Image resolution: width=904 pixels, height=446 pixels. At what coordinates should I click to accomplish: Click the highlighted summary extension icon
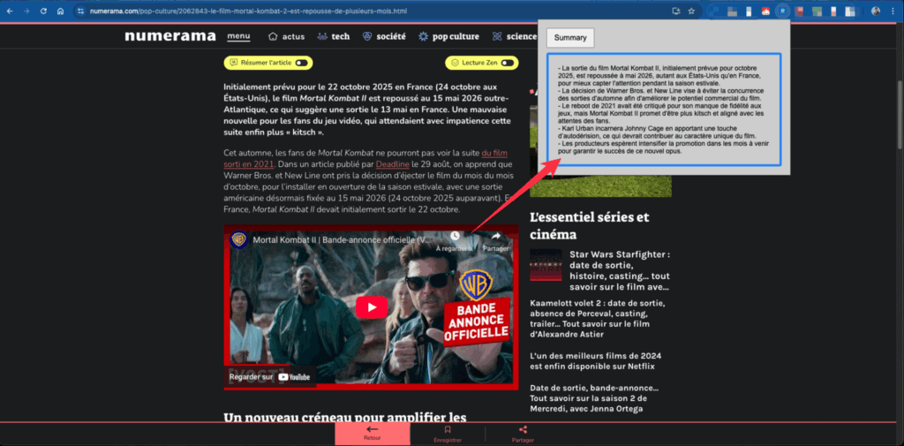(782, 11)
